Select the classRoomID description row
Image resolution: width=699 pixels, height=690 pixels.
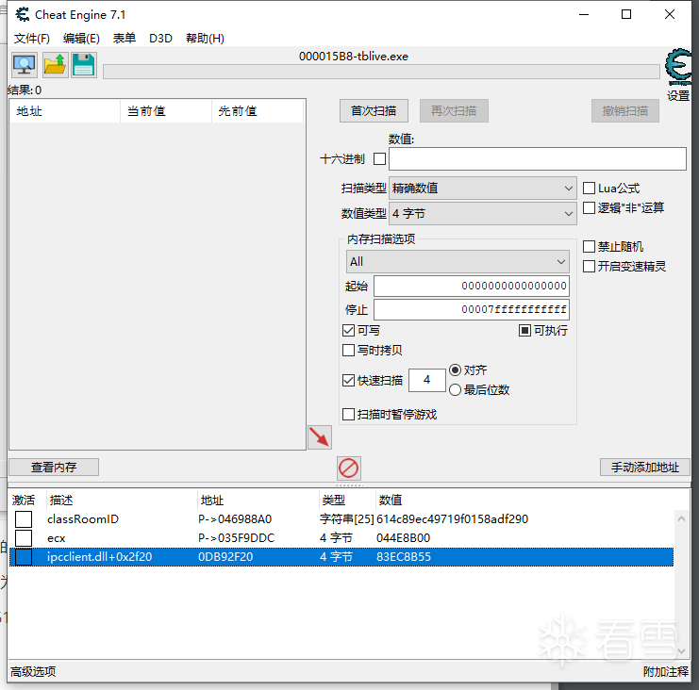(x=83, y=519)
